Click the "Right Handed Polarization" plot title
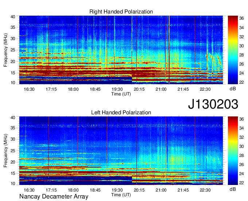The image size is (248, 201). 121,12
